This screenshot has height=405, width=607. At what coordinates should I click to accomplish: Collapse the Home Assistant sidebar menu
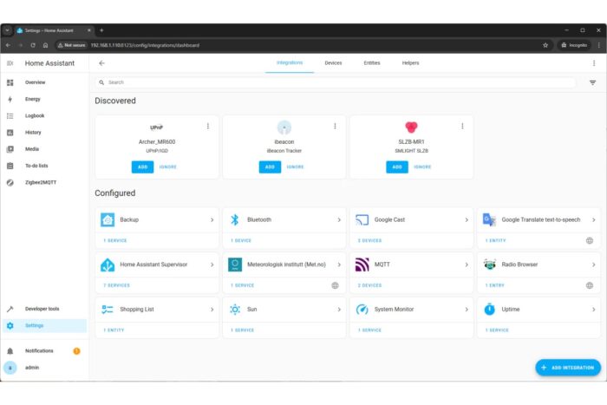[x=10, y=63]
